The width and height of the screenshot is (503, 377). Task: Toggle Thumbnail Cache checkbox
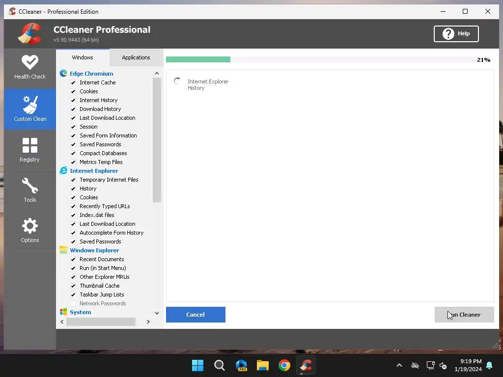point(73,286)
